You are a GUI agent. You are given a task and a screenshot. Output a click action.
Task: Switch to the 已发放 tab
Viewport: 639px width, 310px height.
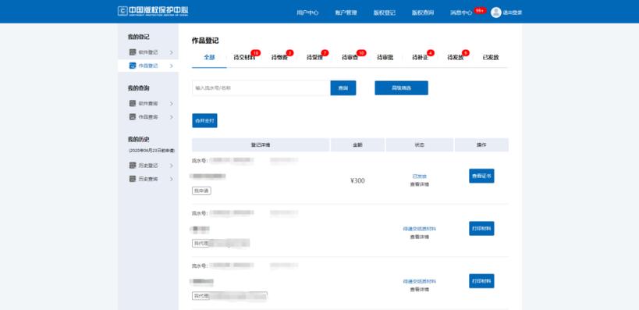(x=491, y=58)
